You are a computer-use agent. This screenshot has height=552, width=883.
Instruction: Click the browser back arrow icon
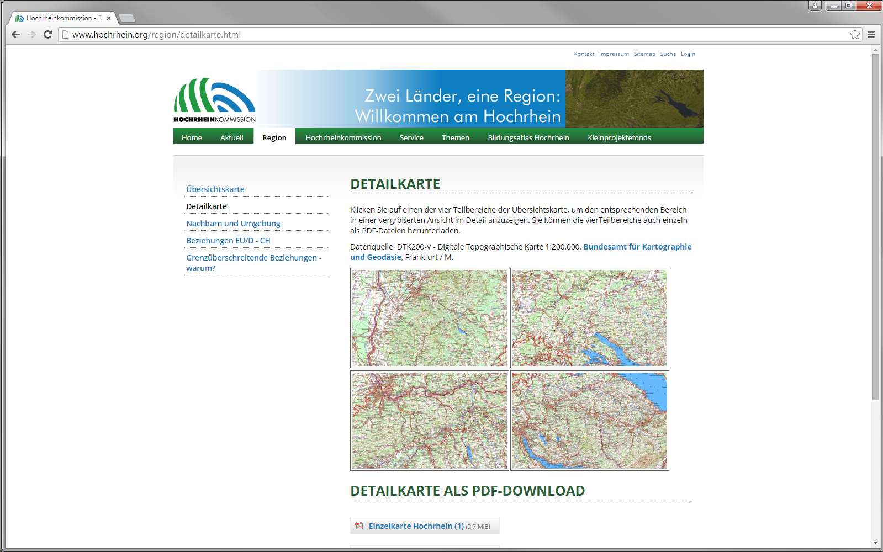pos(15,34)
